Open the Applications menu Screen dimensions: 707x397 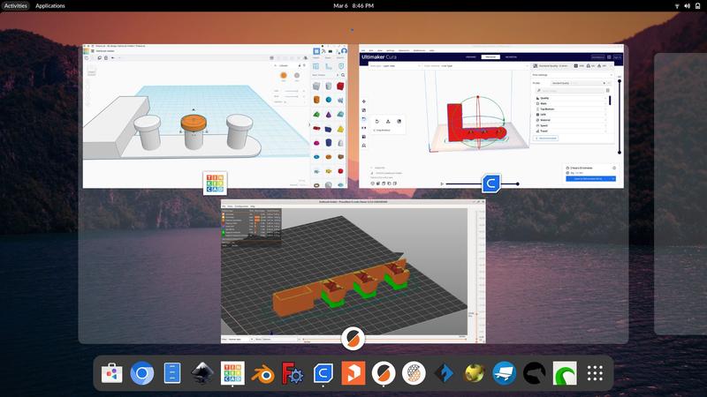tap(50, 6)
